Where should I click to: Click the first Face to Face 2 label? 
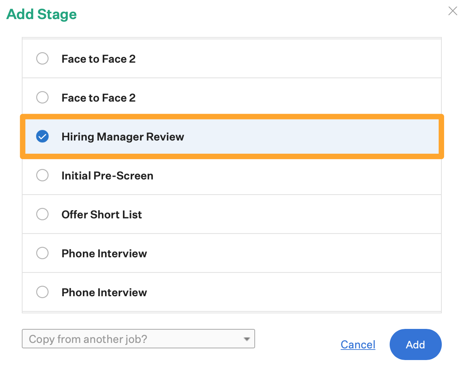click(x=98, y=59)
